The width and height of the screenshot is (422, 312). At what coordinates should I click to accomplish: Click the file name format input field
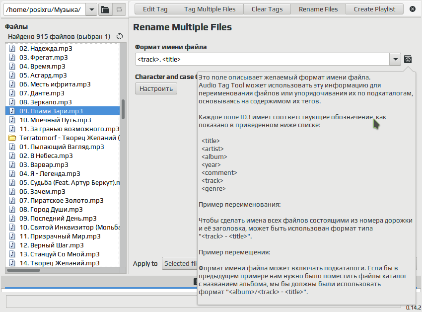point(263,59)
